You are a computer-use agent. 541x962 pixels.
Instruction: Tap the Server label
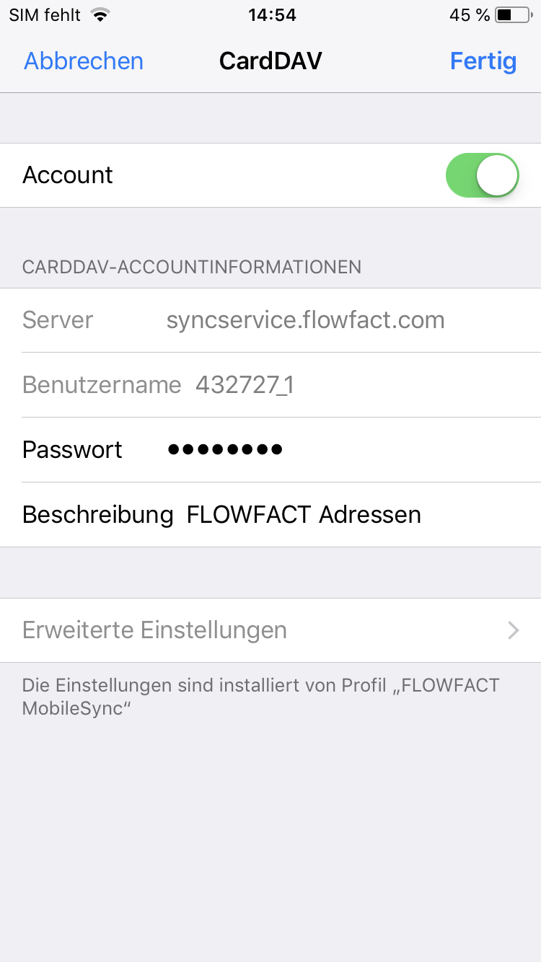click(x=58, y=320)
